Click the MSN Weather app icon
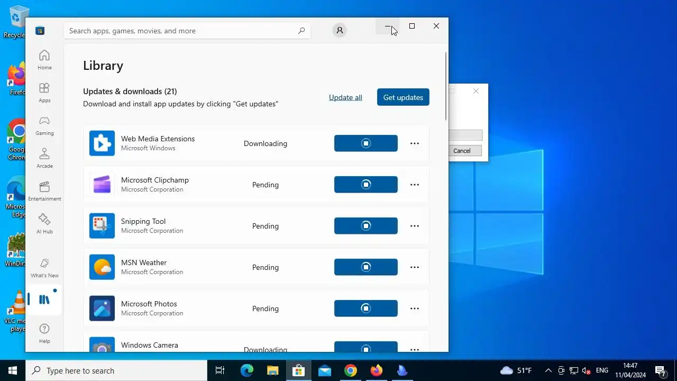 tap(102, 267)
